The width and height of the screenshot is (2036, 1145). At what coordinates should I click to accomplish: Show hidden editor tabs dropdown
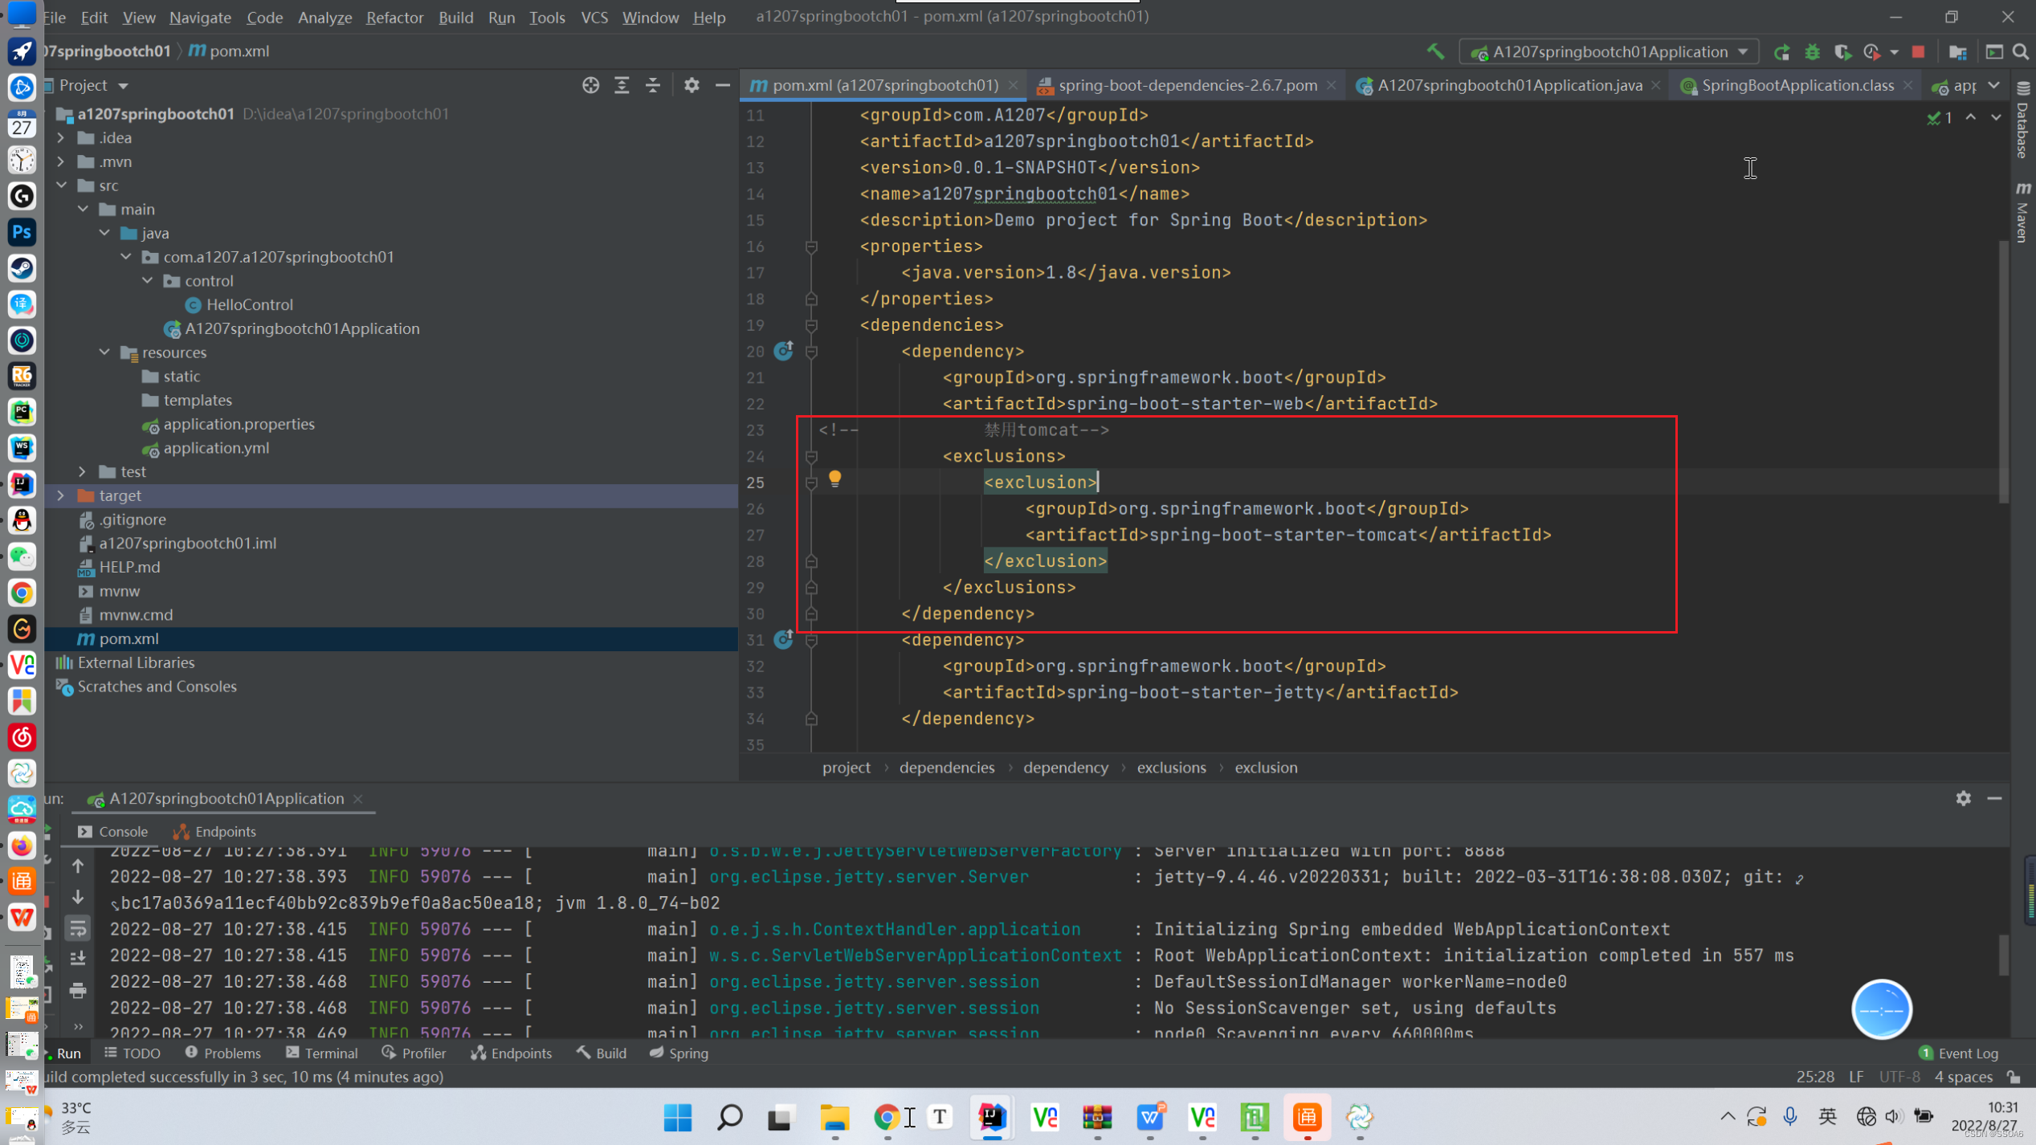1994,85
